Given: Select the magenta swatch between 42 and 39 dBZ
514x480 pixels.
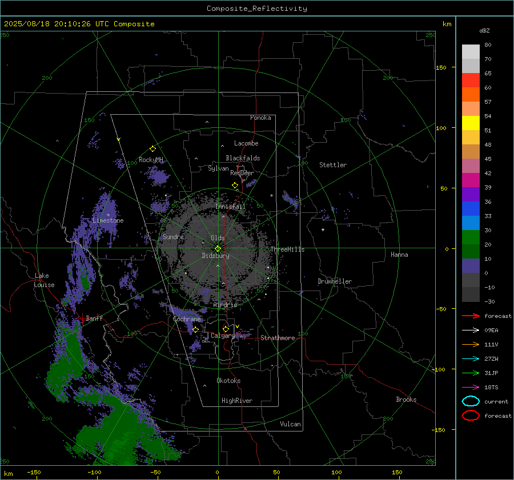Looking at the screenshot, I should pos(471,180).
